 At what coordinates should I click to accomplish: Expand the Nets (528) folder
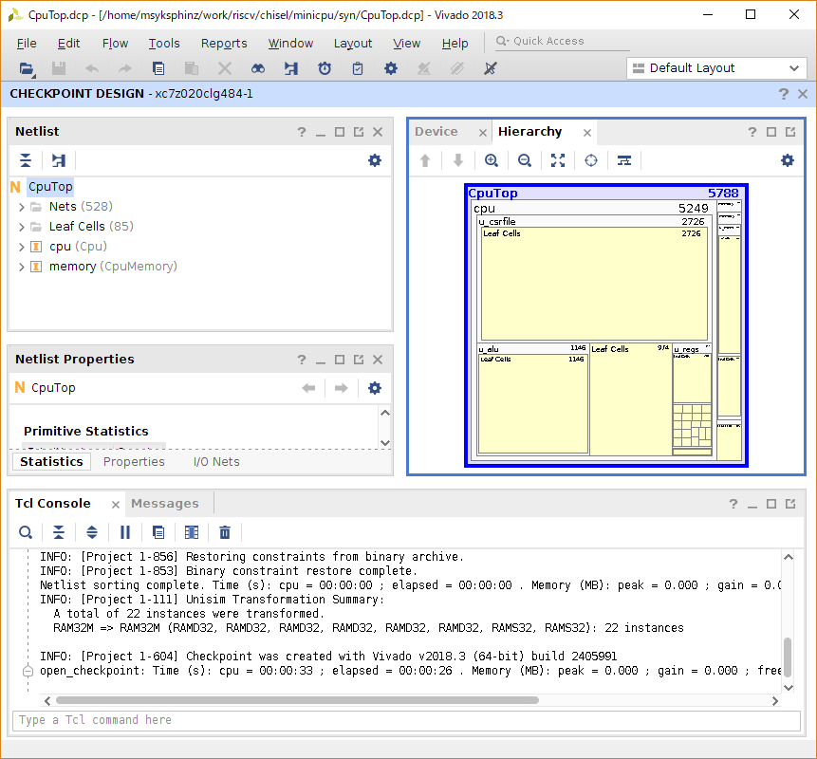(22, 207)
